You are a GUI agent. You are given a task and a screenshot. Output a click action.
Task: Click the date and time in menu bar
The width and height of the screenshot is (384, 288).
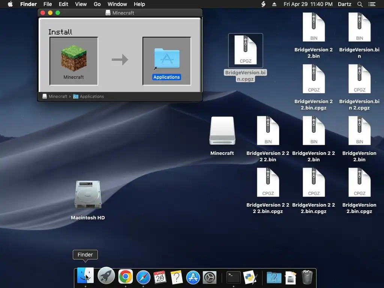308,4
